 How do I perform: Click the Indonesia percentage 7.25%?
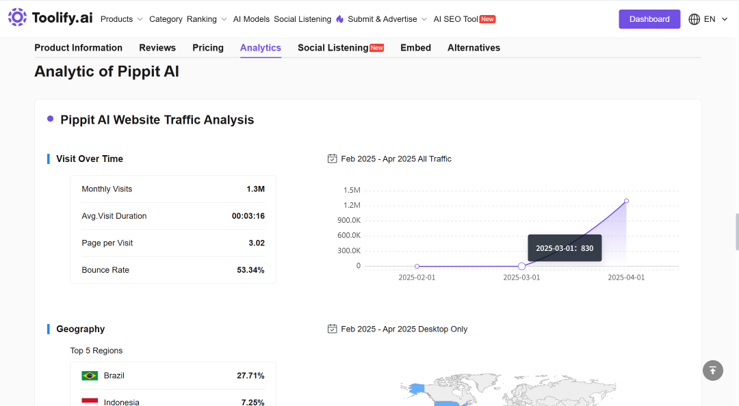(252, 402)
